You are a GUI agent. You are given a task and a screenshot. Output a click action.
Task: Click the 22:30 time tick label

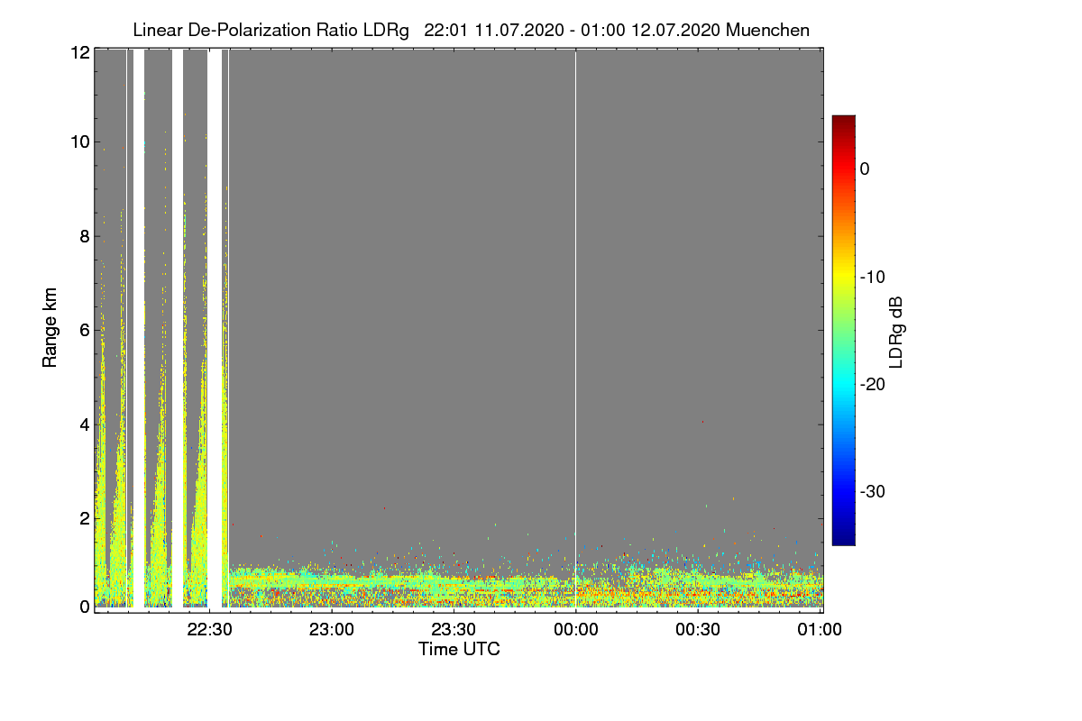tap(209, 630)
